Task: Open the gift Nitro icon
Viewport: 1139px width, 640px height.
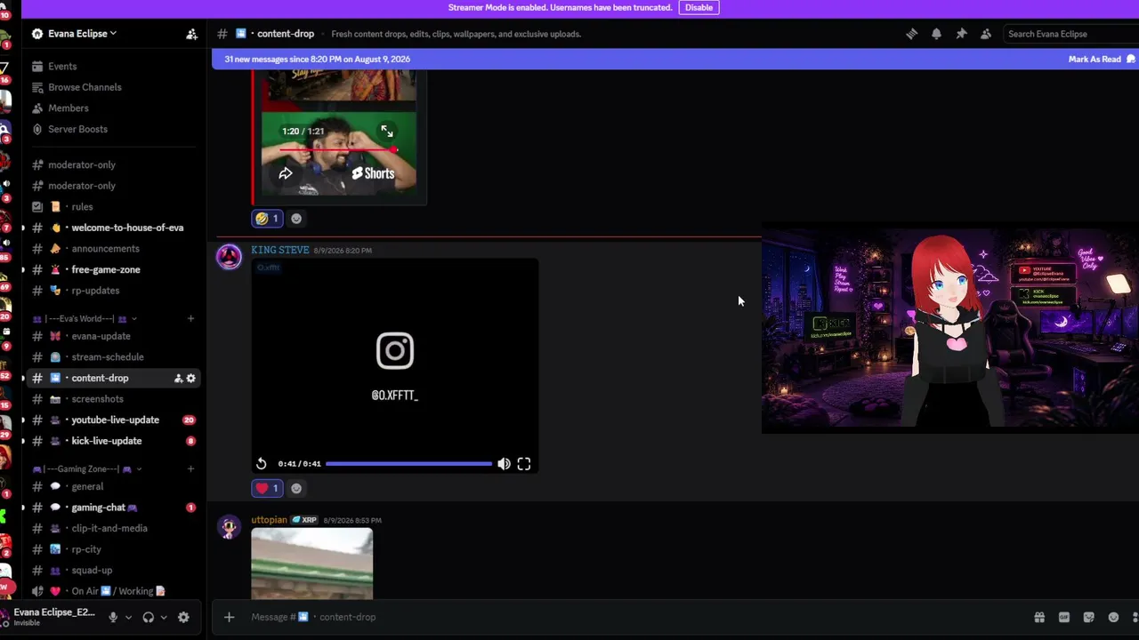Action: click(1038, 617)
